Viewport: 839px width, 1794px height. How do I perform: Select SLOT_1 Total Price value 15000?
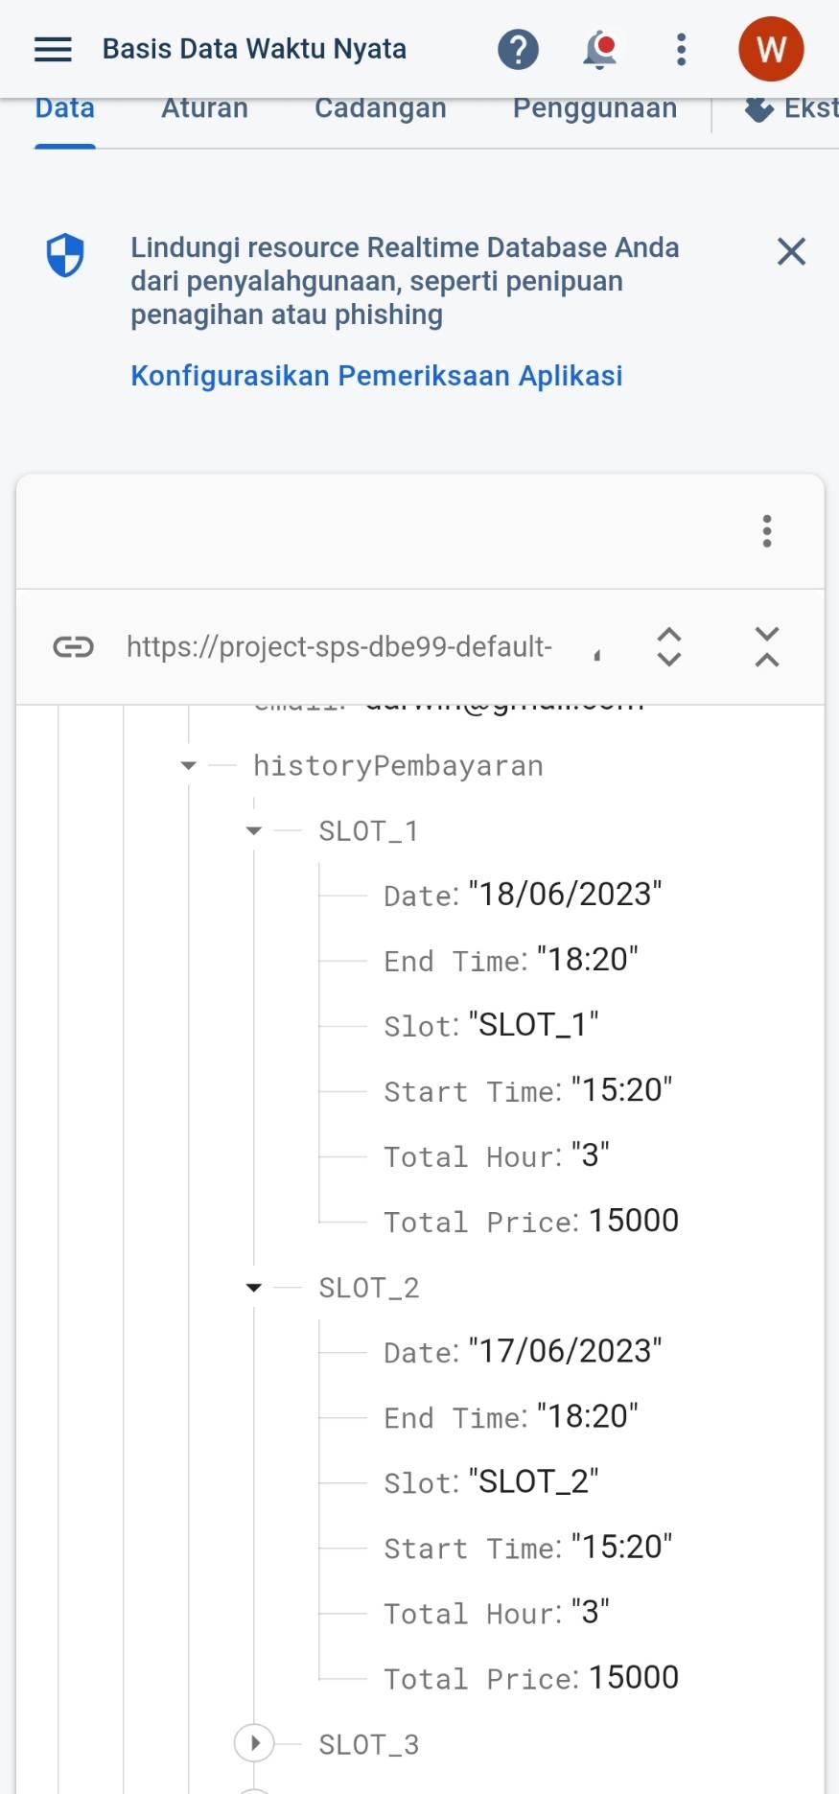point(633,1221)
